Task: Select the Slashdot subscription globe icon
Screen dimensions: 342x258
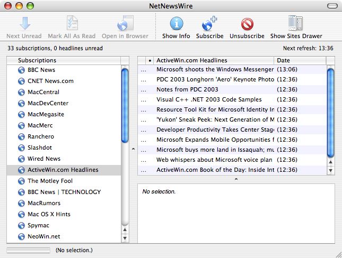Action: [x=21, y=148]
